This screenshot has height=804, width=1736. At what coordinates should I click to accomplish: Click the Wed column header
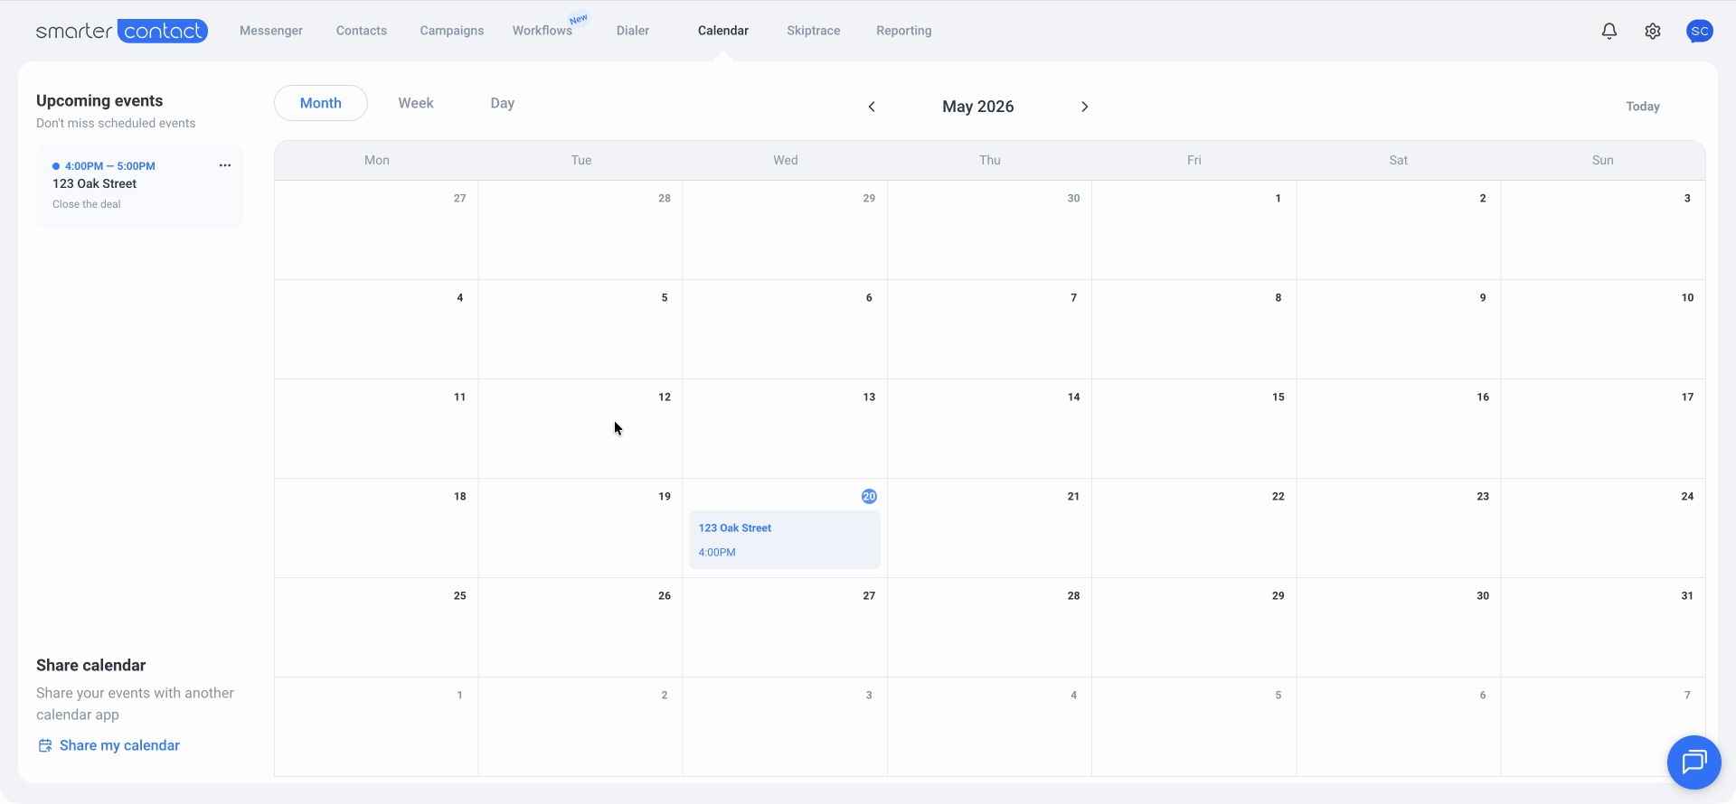[786, 160]
